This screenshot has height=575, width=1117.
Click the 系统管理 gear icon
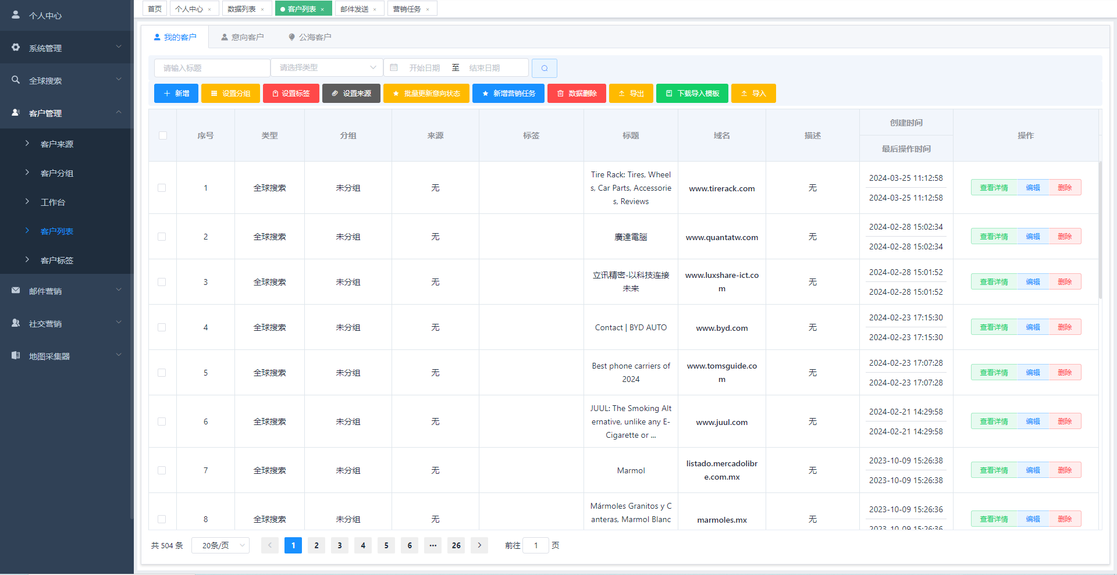16,47
